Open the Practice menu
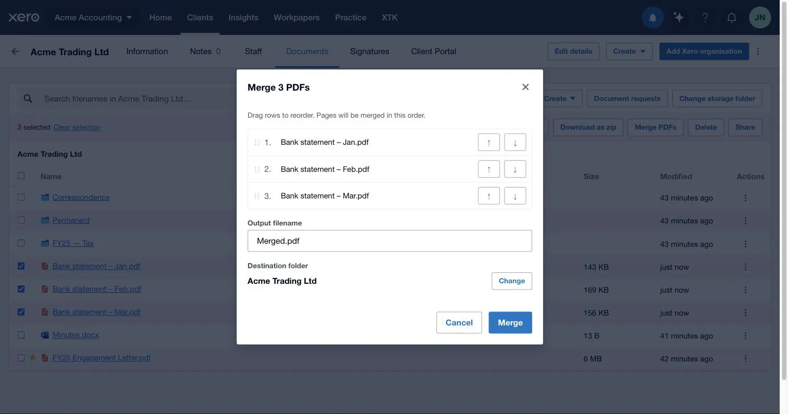This screenshot has height=414, width=788. [351, 17]
